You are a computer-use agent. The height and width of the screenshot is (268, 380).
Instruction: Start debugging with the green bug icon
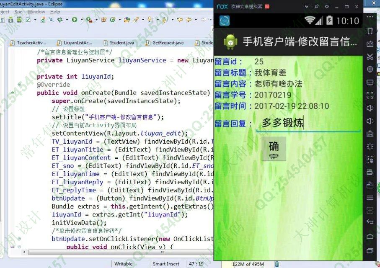click(x=60, y=20)
